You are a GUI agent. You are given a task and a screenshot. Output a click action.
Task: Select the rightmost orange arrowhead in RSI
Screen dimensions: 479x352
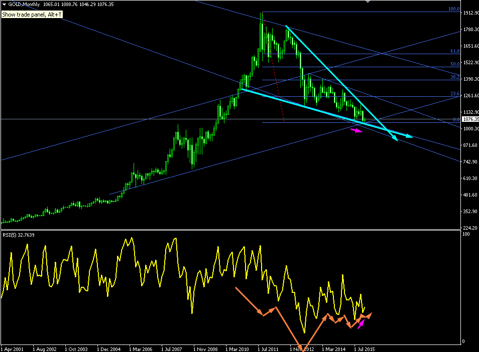pyautogui.click(x=369, y=315)
